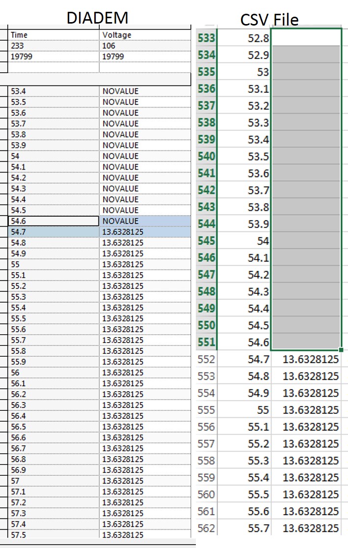The height and width of the screenshot is (548, 348).
Task: Select the highlighted 54.6 Time cell in DIADEM
Action: (x=54, y=221)
